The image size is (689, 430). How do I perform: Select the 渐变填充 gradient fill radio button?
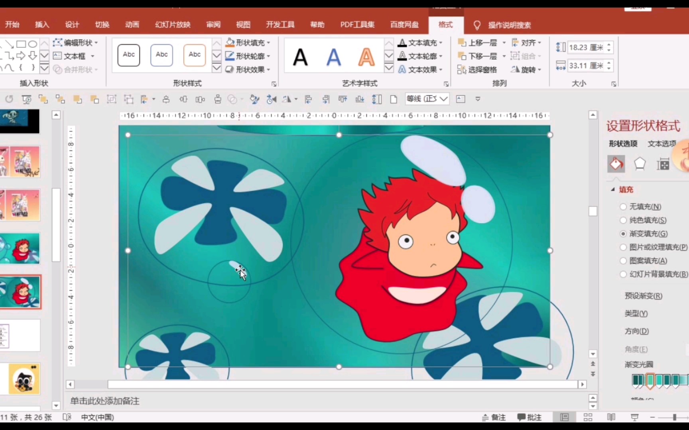tap(623, 234)
